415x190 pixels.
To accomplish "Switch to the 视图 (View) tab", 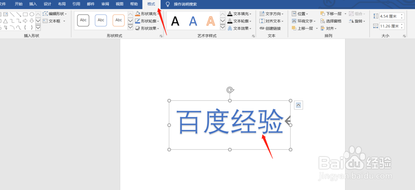I will coord(120,4).
